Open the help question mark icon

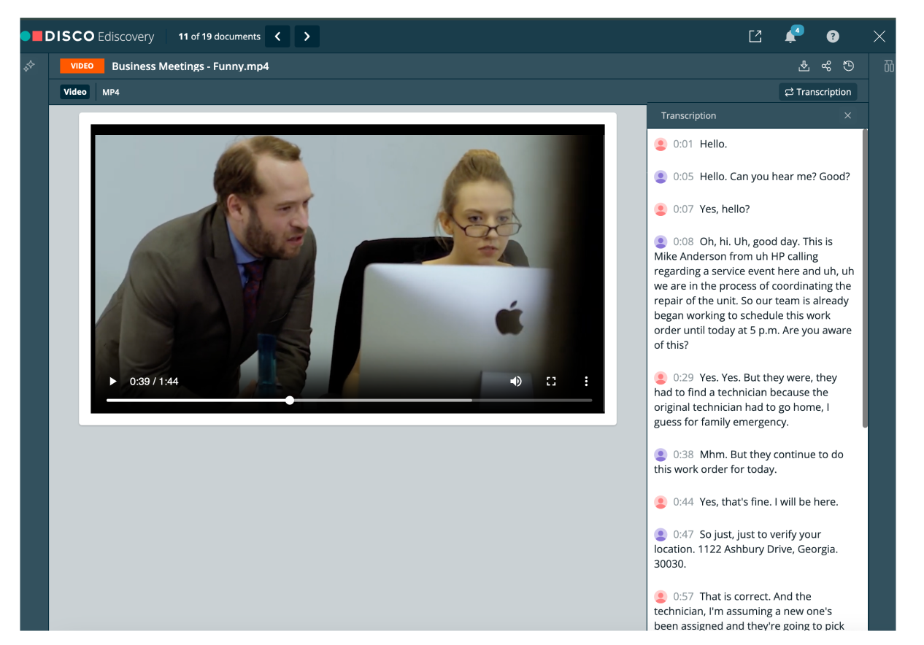[x=833, y=36]
